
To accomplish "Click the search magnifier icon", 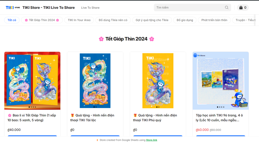I will pyautogui.click(x=227, y=8).
